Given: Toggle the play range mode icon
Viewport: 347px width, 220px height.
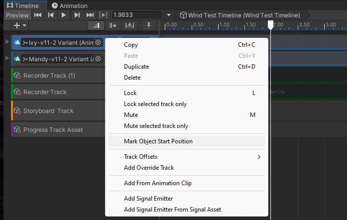Looking at the screenshot, I should click(x=104, y=15).
